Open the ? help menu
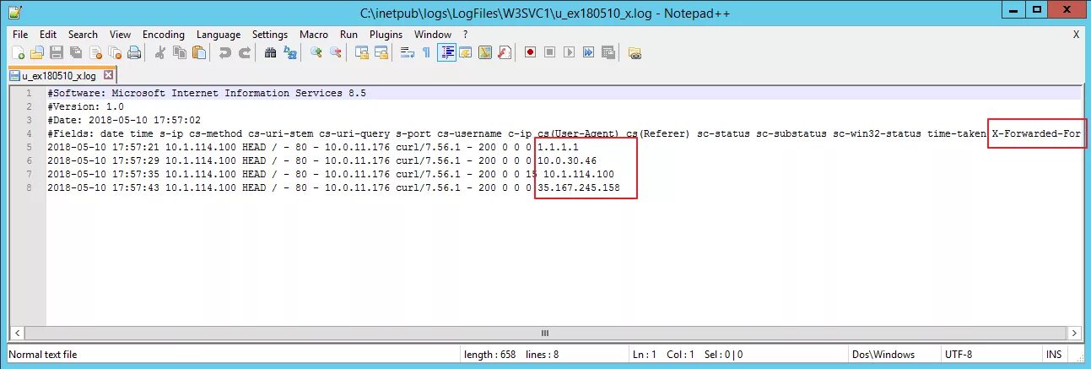Viewport: 1091px width, 369px height. [x=465, y=35]
